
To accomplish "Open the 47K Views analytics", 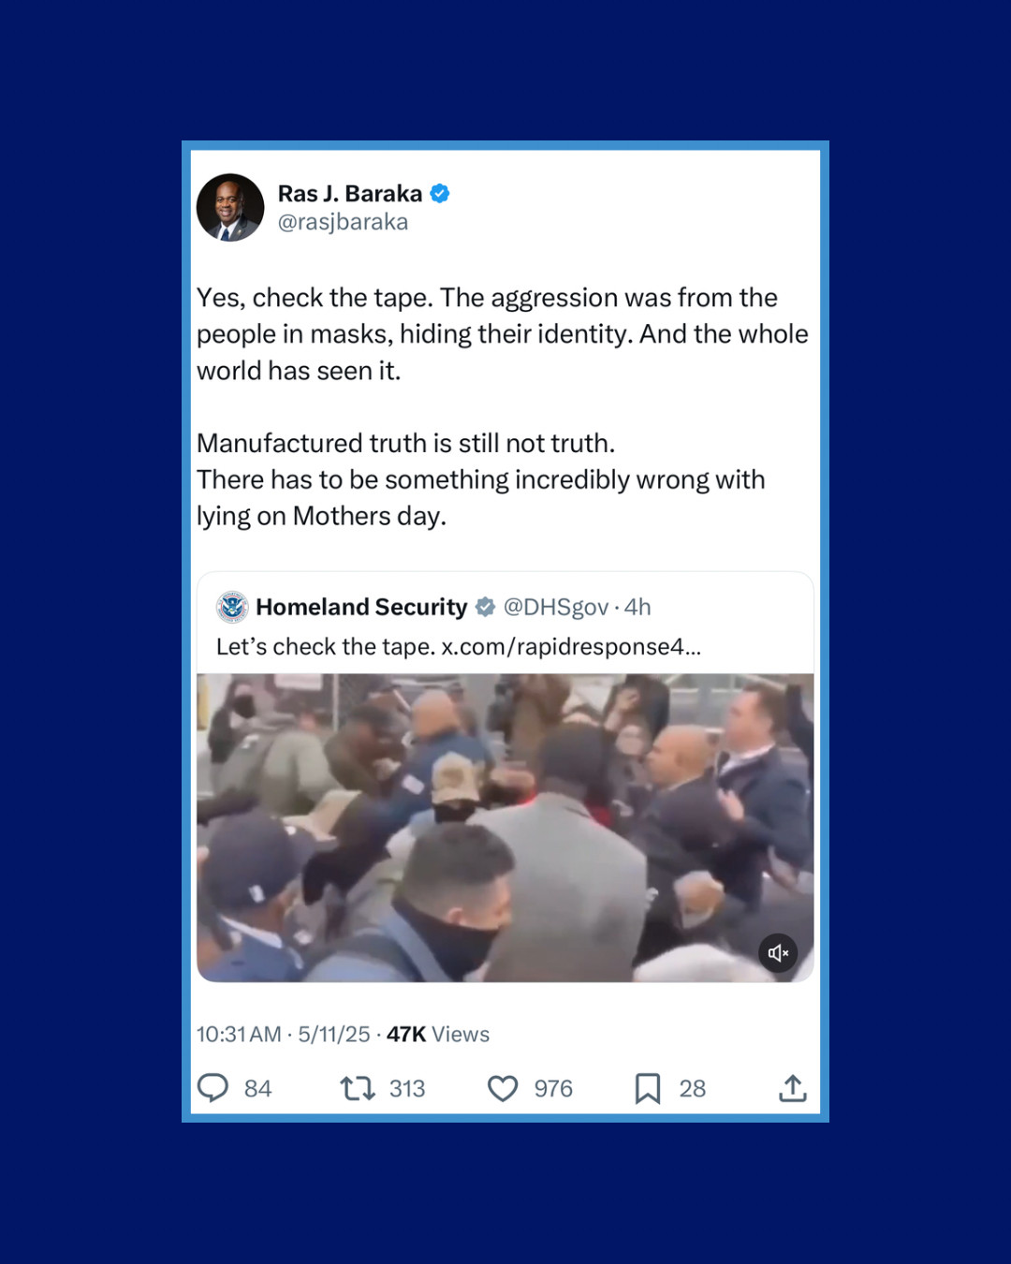I will point(438,1035).
